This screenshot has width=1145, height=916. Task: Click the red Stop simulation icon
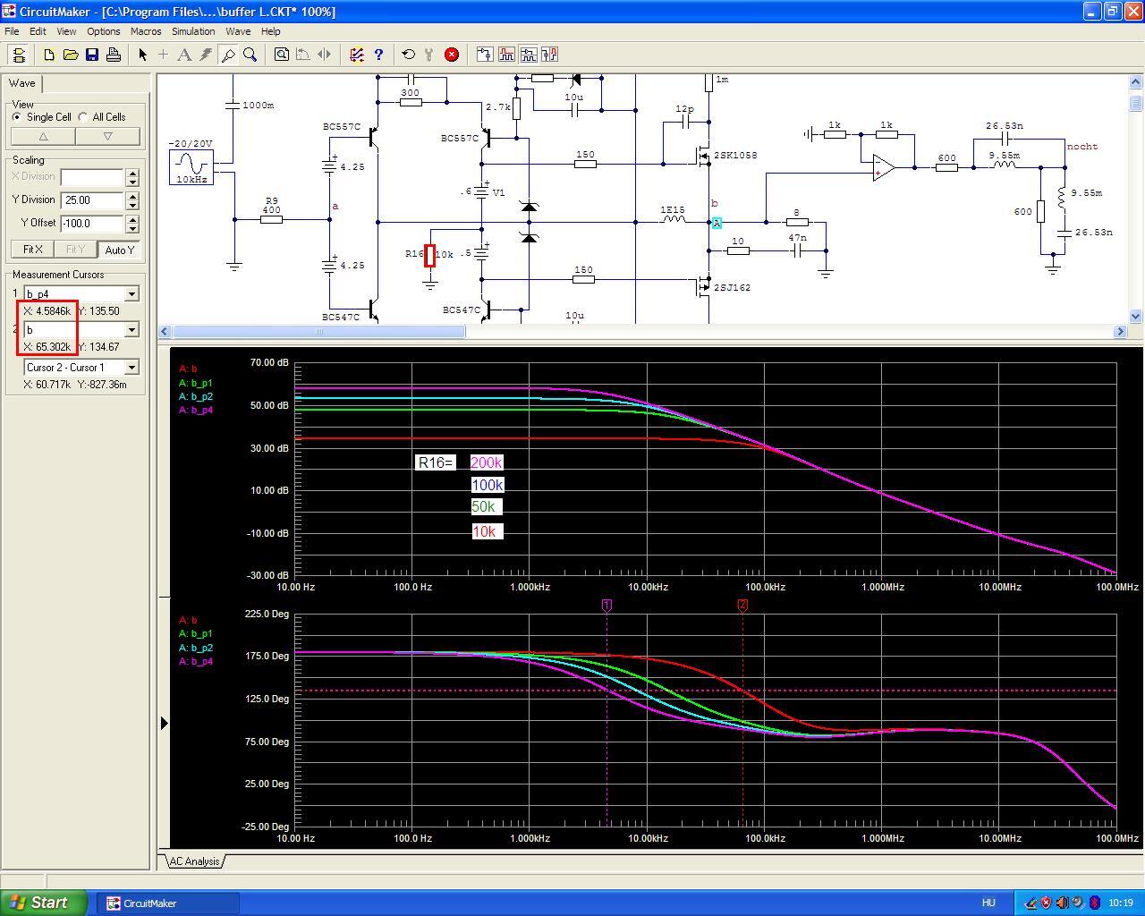tap(452, 55)
